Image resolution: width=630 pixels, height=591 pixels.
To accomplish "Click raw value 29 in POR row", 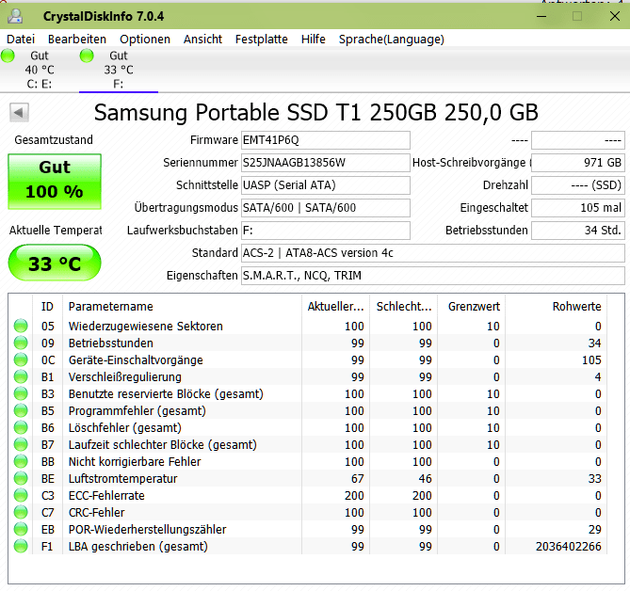I will [x=595, y=529].
